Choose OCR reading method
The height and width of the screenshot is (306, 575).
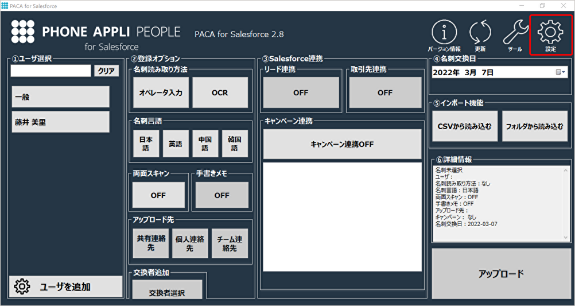pos(220,92)
